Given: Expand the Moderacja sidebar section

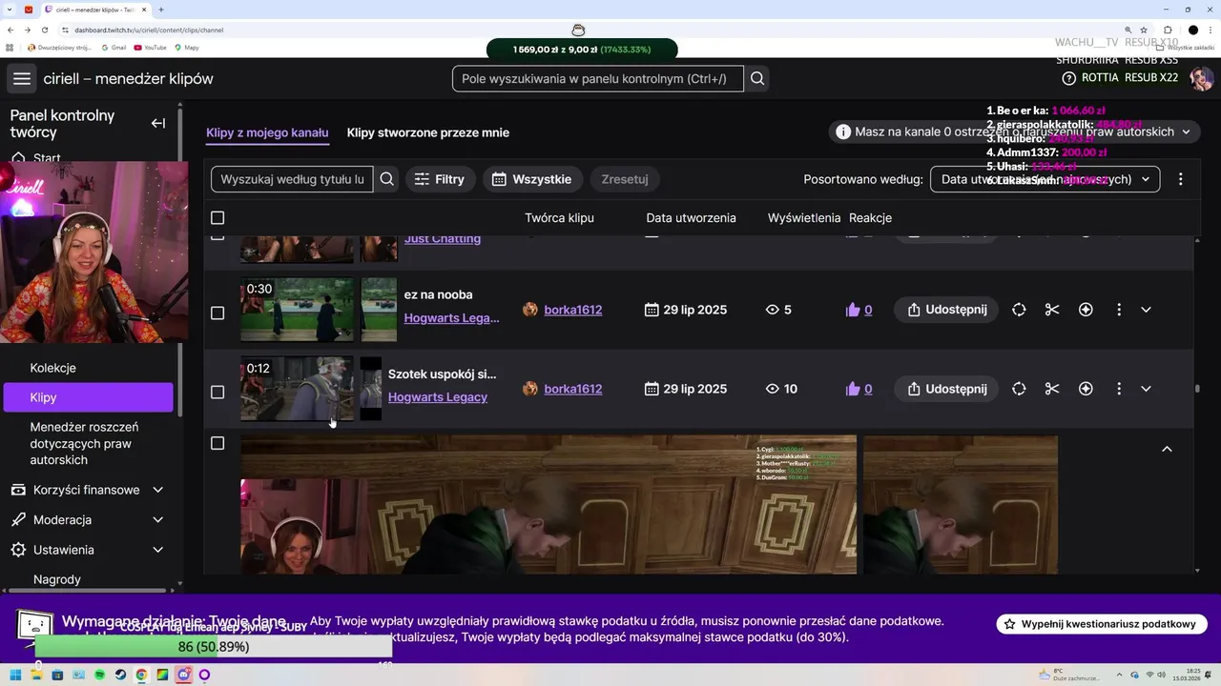Looking at the screenshot, I should pos(157,520).
